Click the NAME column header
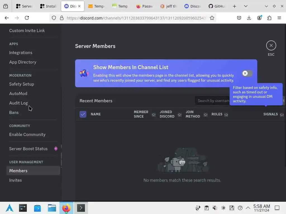Screen dimensions: 286x214 point(96,114)
